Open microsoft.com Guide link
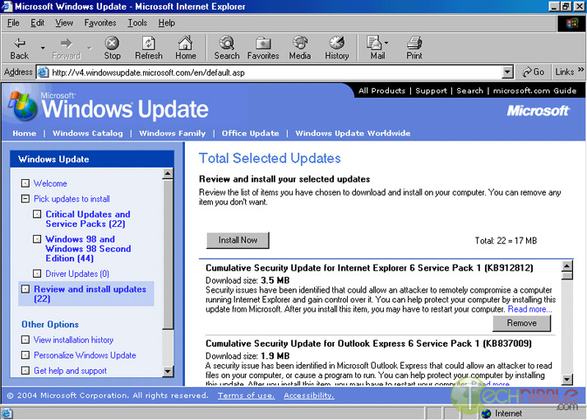The image size is (587, 420). (534, 90)
